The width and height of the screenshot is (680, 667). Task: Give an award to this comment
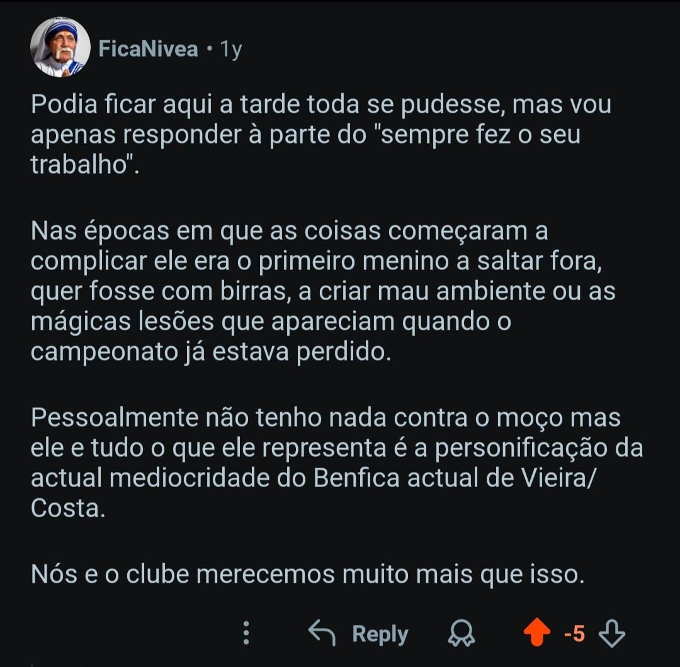tap(462, 634)
